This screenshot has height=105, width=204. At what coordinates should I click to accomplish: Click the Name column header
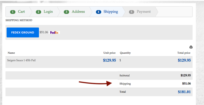tap(11, 53)
